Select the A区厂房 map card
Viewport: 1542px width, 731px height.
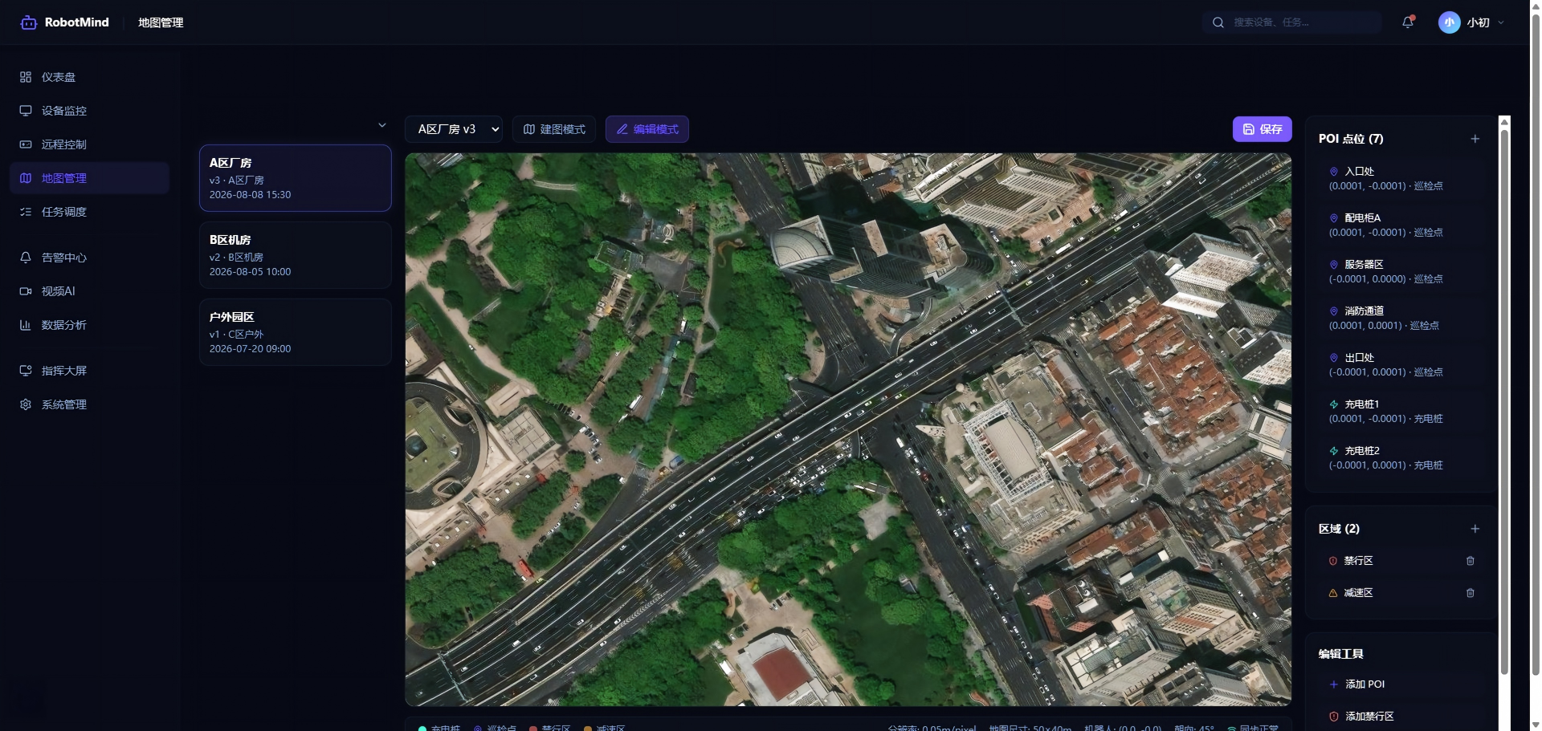(296, 178)
